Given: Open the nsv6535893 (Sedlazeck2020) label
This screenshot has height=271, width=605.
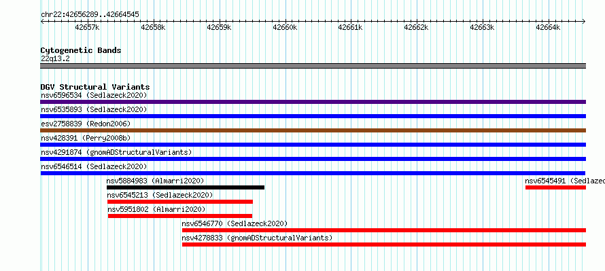Looking at the screenshot, I should pos(94,109).
